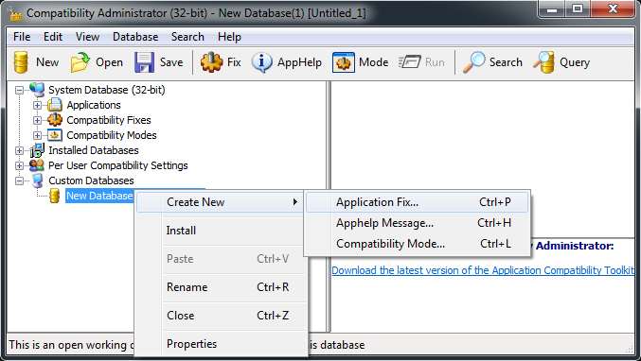Viewport: 641px width, 361px height.
Task: Select Rename in context menu
Action: point(222,287)
